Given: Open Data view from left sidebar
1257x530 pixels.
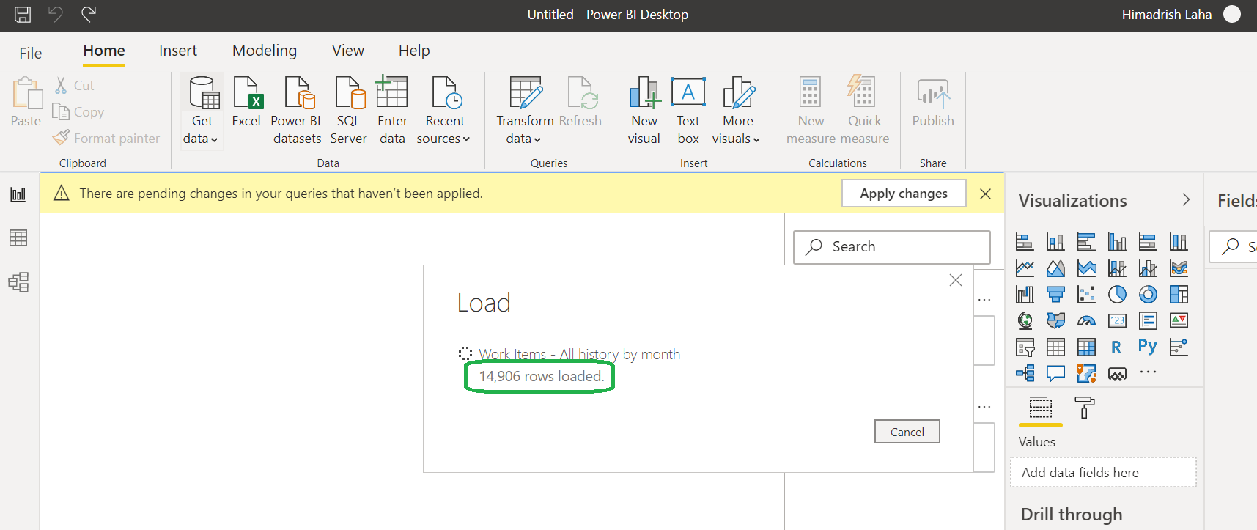Looking at the screenshot, I should [18, 238].
